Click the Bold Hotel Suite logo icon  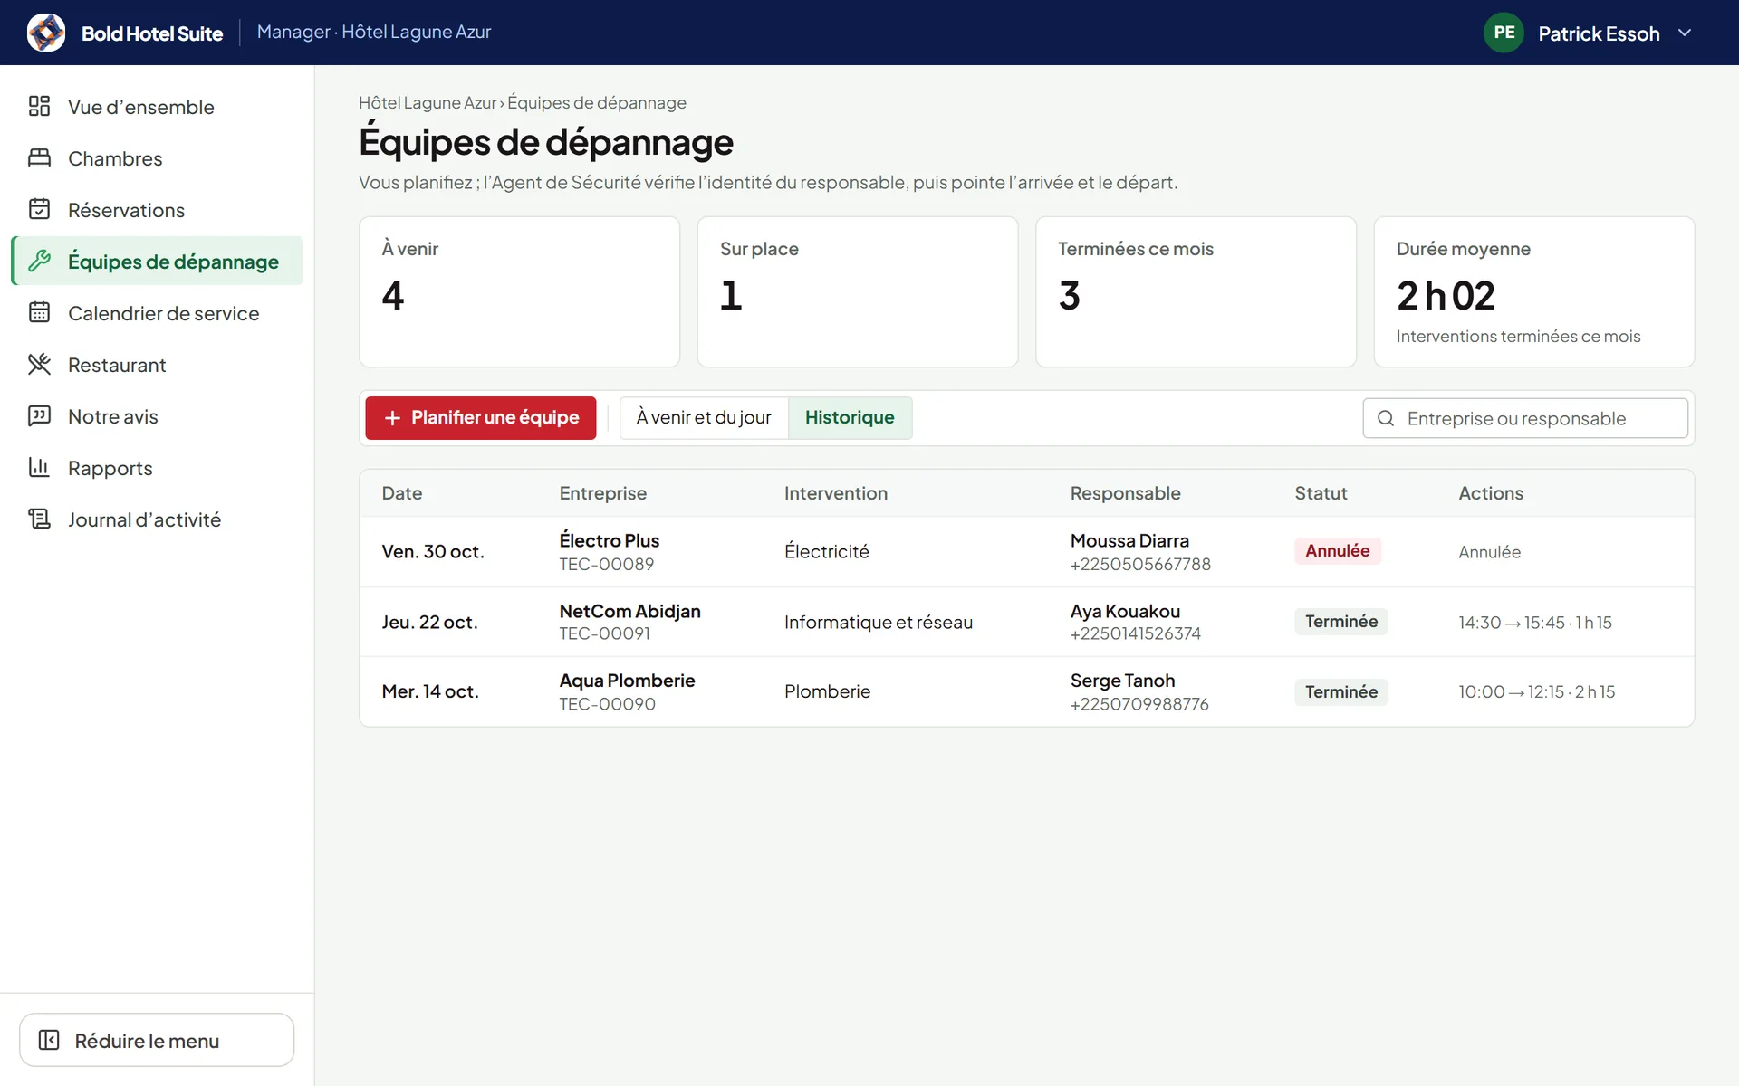click(x=46, y=33)
